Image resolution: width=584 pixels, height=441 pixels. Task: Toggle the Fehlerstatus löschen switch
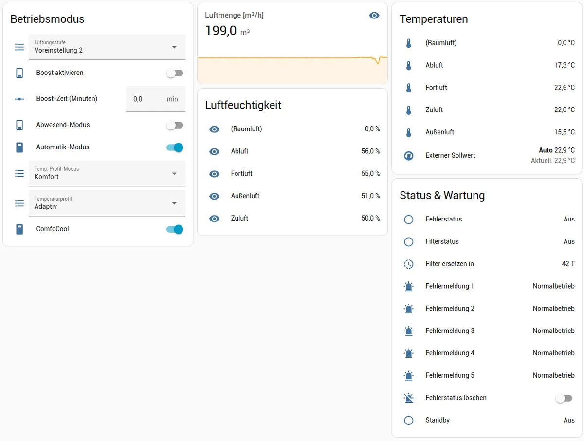tap(564, 398)
